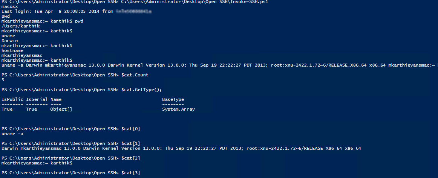Click the '$cat[0]' command text
This screenshot has height=178, width=438.
click(x=131, y=129)
